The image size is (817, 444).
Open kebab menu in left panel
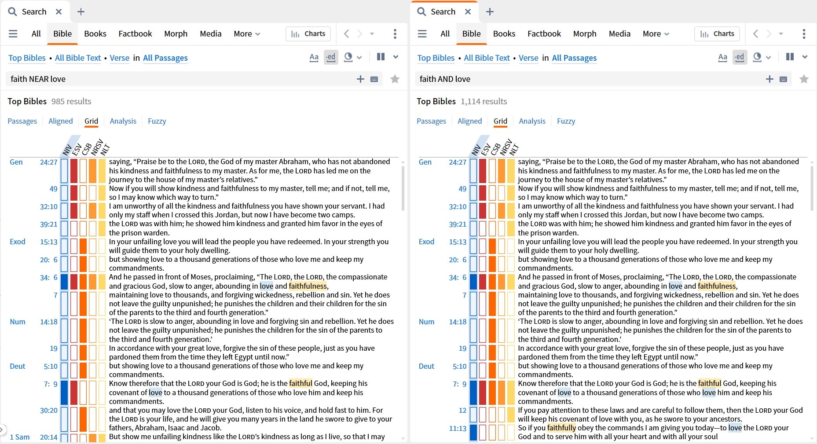point(395,34)
